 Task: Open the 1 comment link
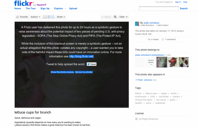(x=170, y=40)
